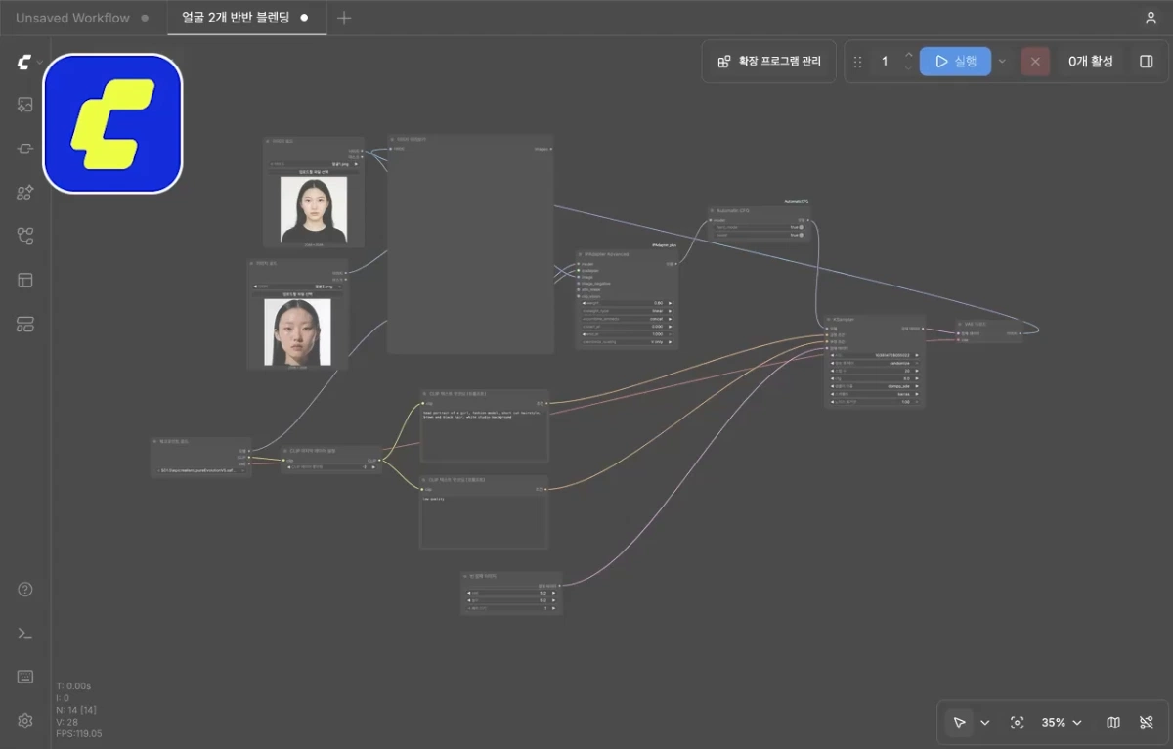Toggle link visibility icon
This screenshot has height=749, width=1173.
[1147, 723]
